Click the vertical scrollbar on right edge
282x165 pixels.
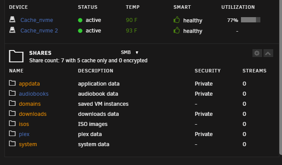click(281, 77)
